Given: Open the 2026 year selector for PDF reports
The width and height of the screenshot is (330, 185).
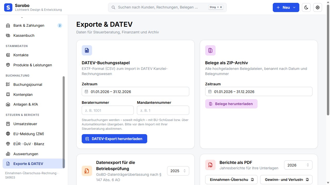Looking at the screenshot, I should 298,165.
